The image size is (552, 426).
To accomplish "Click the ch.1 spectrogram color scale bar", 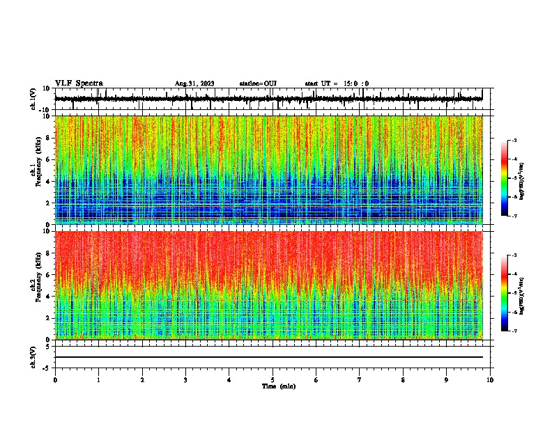I will 504,178.
